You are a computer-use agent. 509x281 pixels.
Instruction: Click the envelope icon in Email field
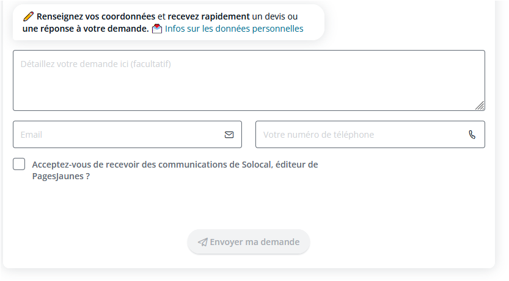(x=229, y=135)
